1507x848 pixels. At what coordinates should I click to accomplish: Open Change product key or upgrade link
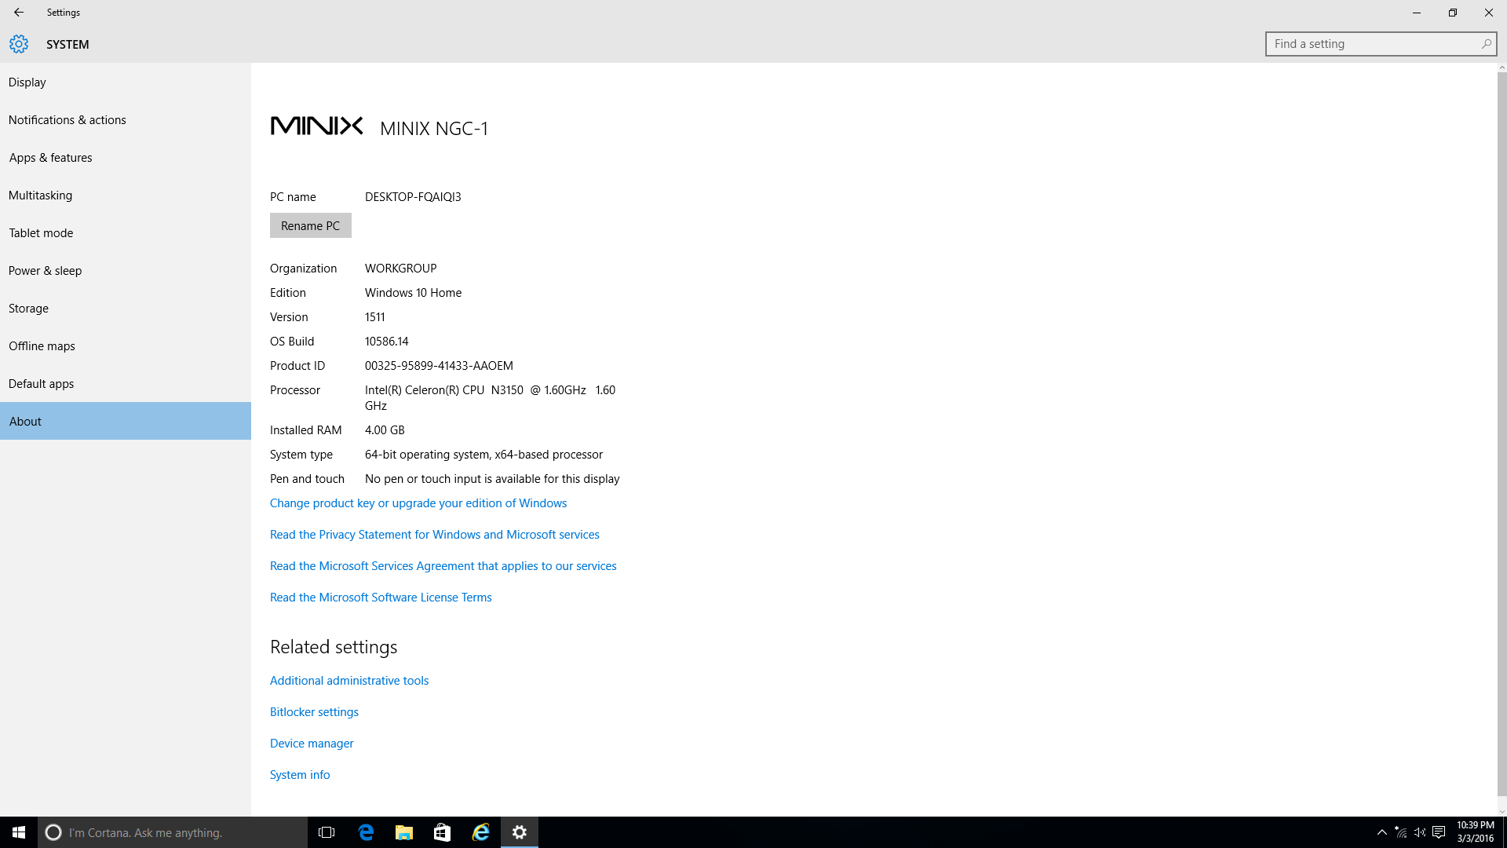418,503
